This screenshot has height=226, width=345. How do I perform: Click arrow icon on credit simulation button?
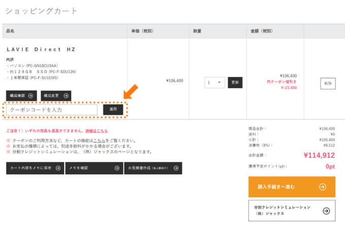coord(326,211)
